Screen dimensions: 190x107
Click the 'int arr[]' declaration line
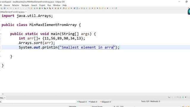(x=52, y=38)
